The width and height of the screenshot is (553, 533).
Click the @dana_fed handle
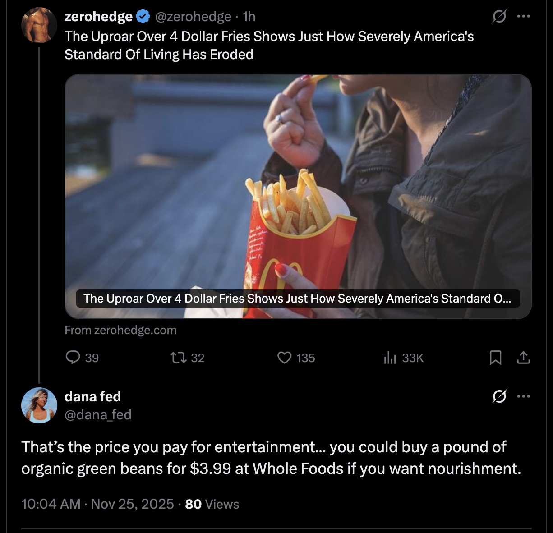click(98, 414)
